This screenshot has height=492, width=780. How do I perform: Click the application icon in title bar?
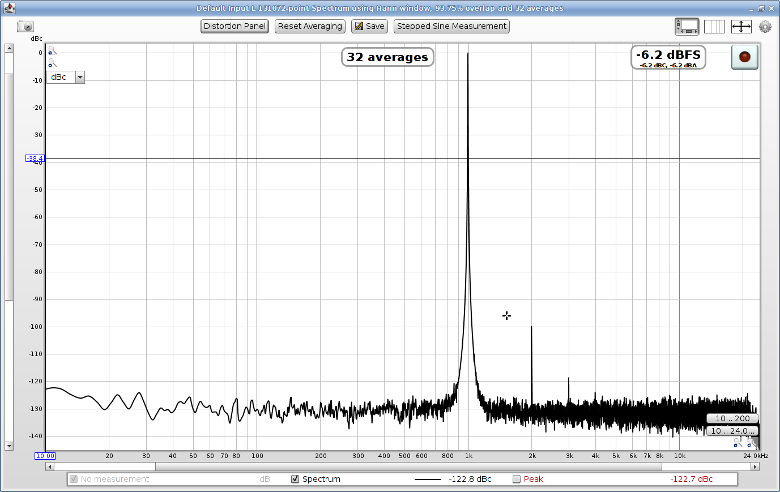pyautogui.click(x=9, y=8)
